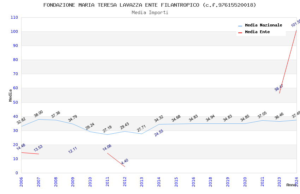
Task: Click the national data label 32.82
Action: pos(21,121)
